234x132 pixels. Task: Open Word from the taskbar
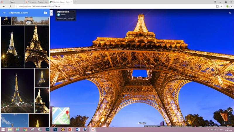coord(78,129)
